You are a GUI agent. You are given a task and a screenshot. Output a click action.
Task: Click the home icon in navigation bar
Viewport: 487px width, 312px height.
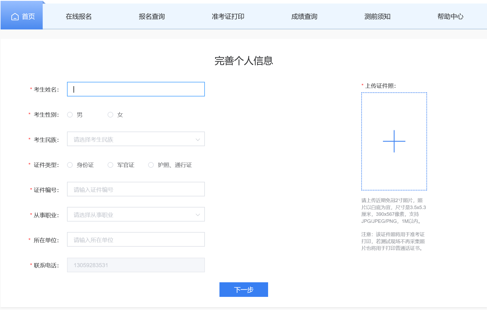click(x=15, y=17)
